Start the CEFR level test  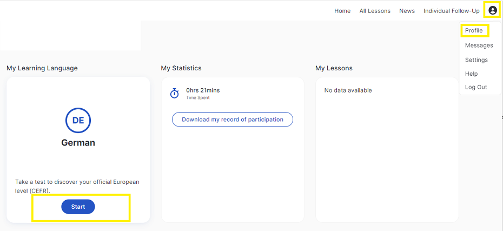pyautogui.click(x=78, y=207)
